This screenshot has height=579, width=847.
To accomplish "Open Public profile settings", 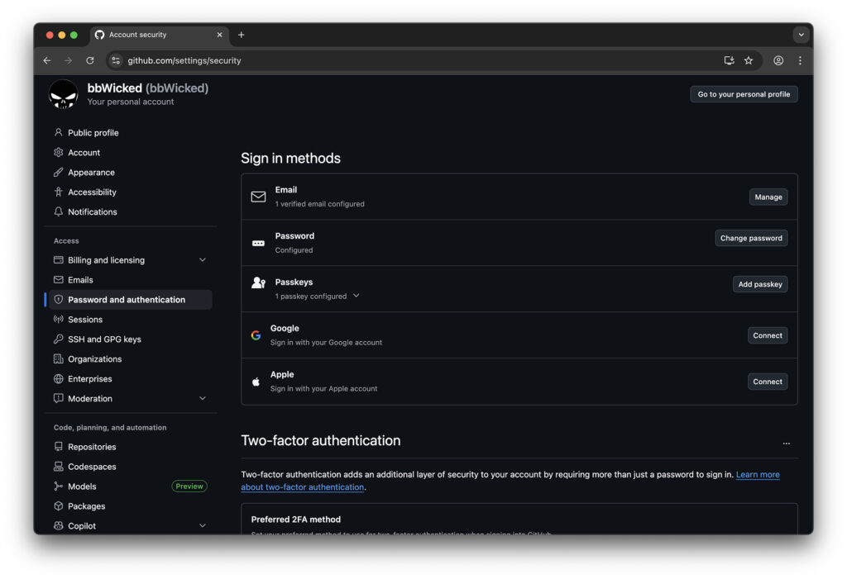I will coord(130,132).
